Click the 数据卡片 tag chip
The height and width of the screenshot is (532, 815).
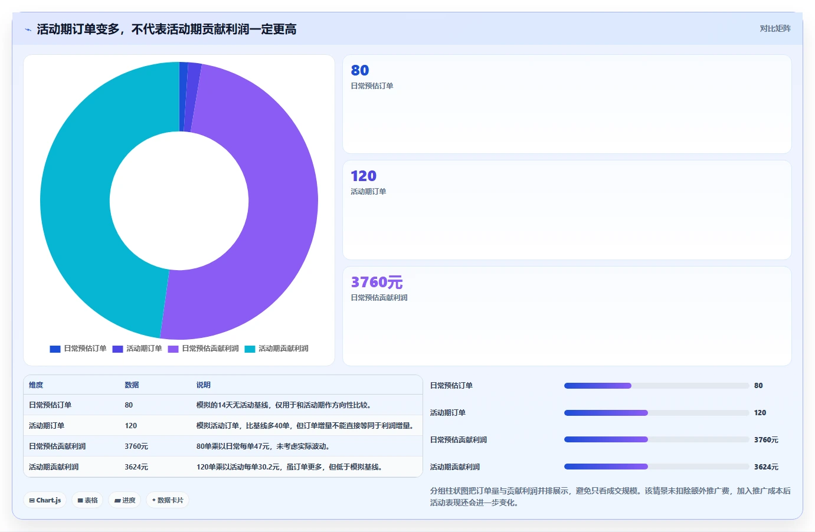[x=168, y=500]
